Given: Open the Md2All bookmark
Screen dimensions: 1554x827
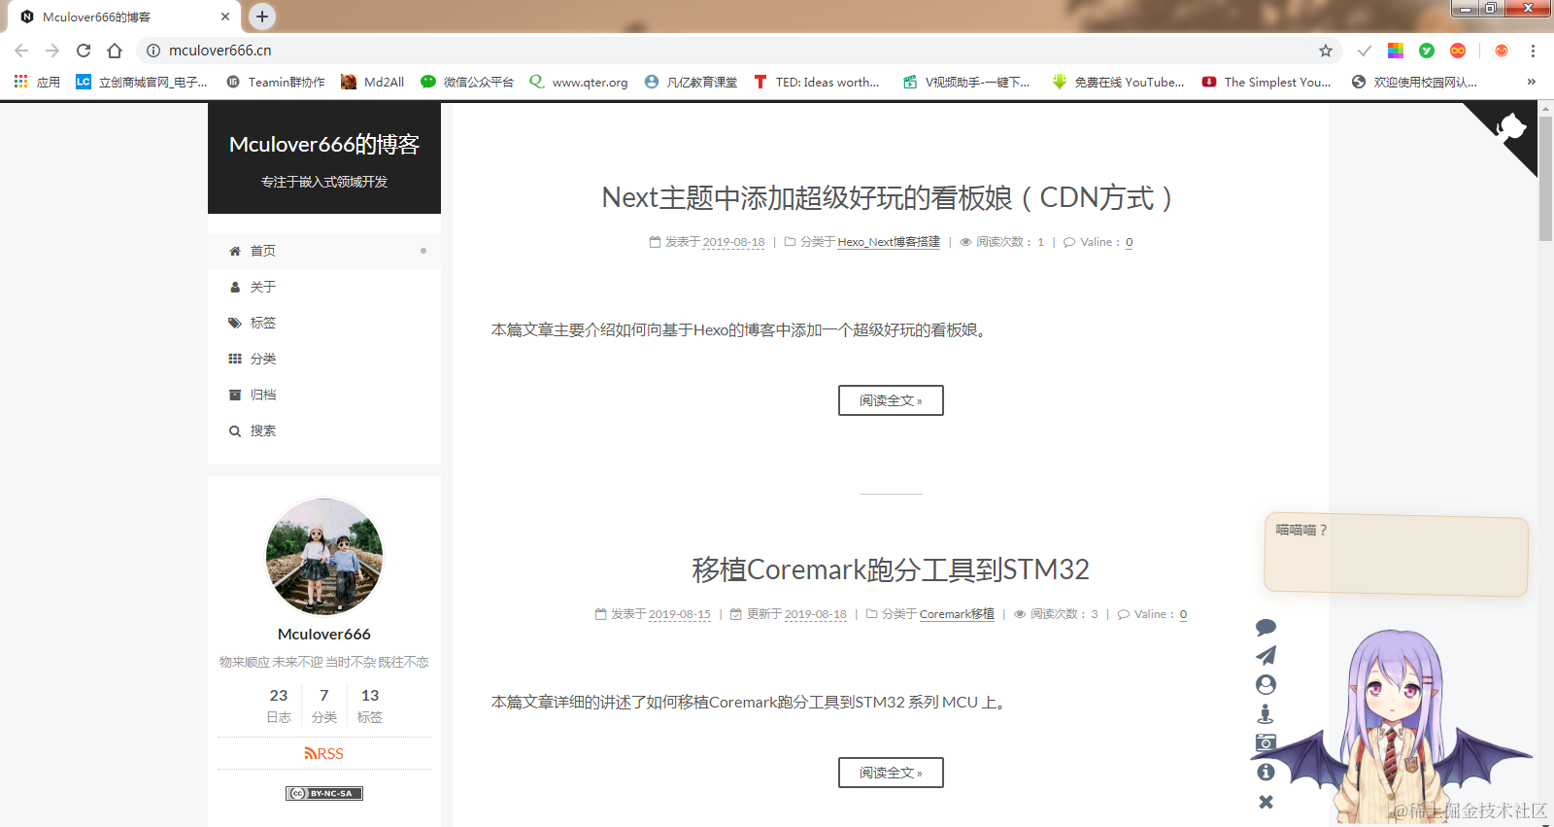Looking at the screenshot, I should (373, 82).
